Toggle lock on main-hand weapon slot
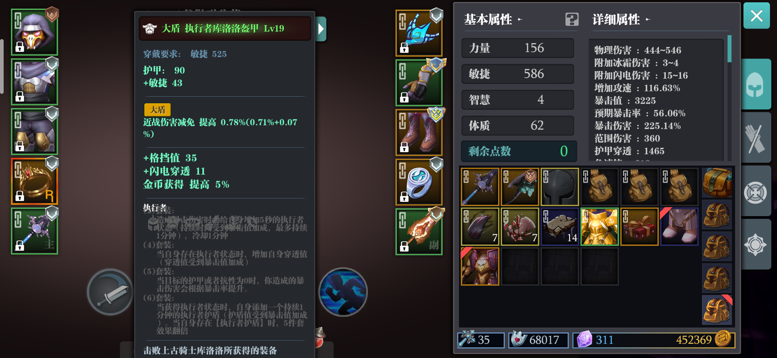 tap(20, 246)
